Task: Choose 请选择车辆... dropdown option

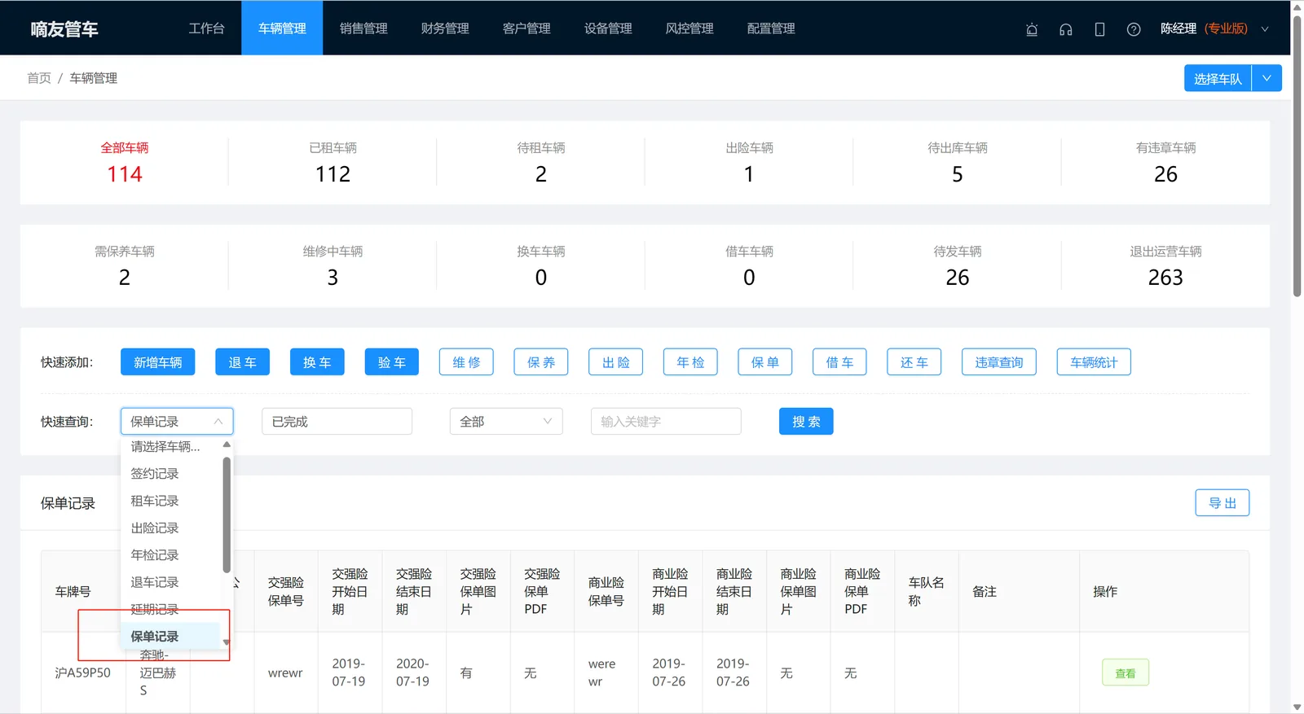Action: tap(171, 446)
